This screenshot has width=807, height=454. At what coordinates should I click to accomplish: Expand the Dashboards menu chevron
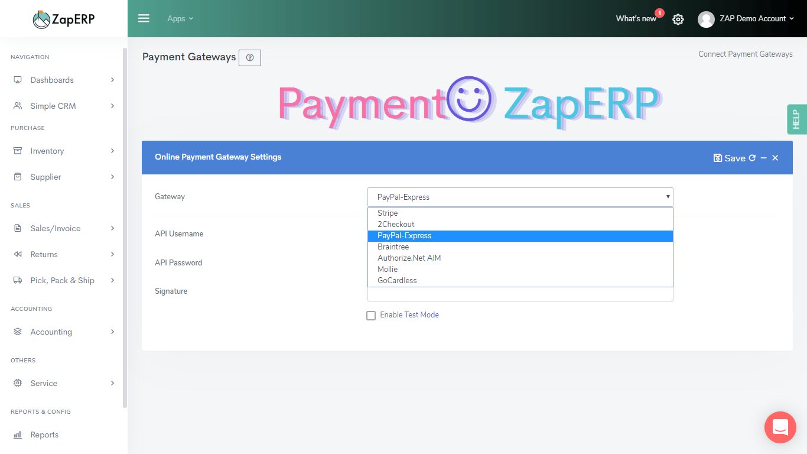(112, 80)
